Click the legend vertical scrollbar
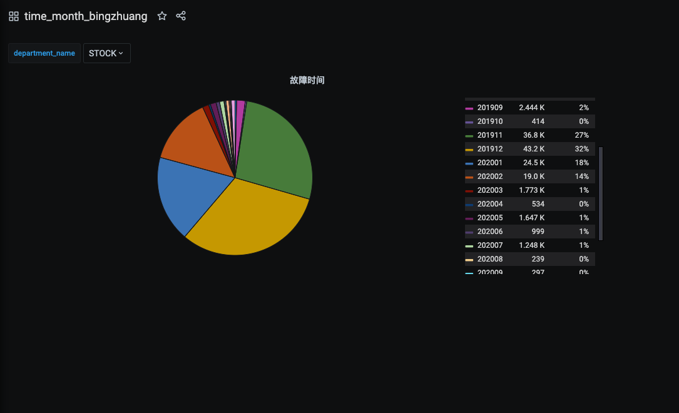 (x=601, y=193)
